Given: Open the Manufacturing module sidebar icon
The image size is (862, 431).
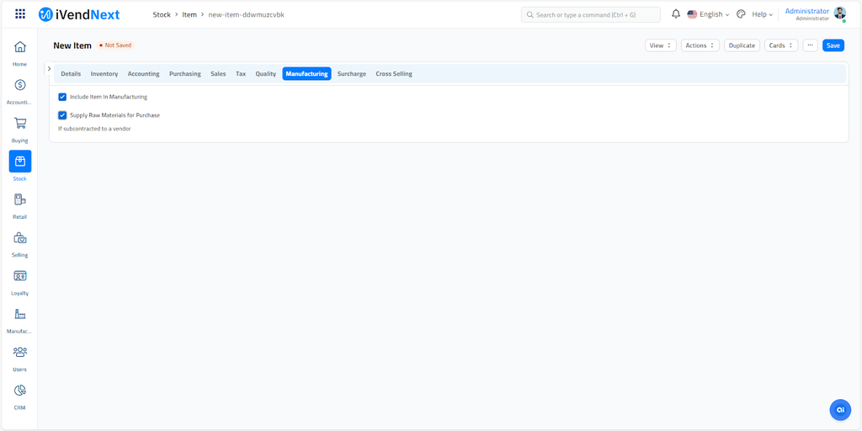Looking at the screenshot, I should pos(20,315).
